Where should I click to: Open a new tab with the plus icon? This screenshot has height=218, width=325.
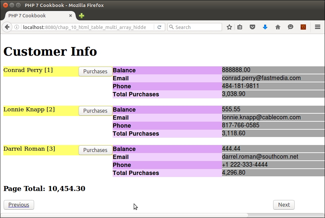point(82,16)
